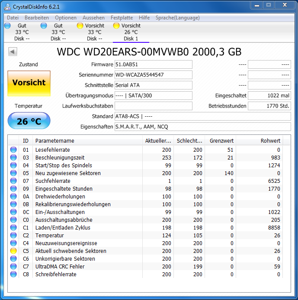Click the Standard field ATA8-ACS
This screenshot has width=298, height=300.
tap(203, 116)
